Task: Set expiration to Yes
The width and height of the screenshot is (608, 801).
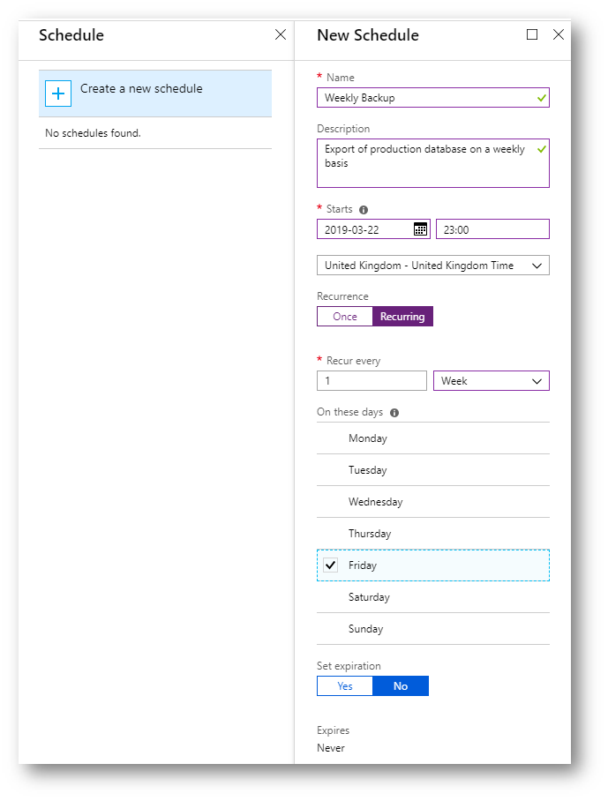Action: (x=345, y=686)
